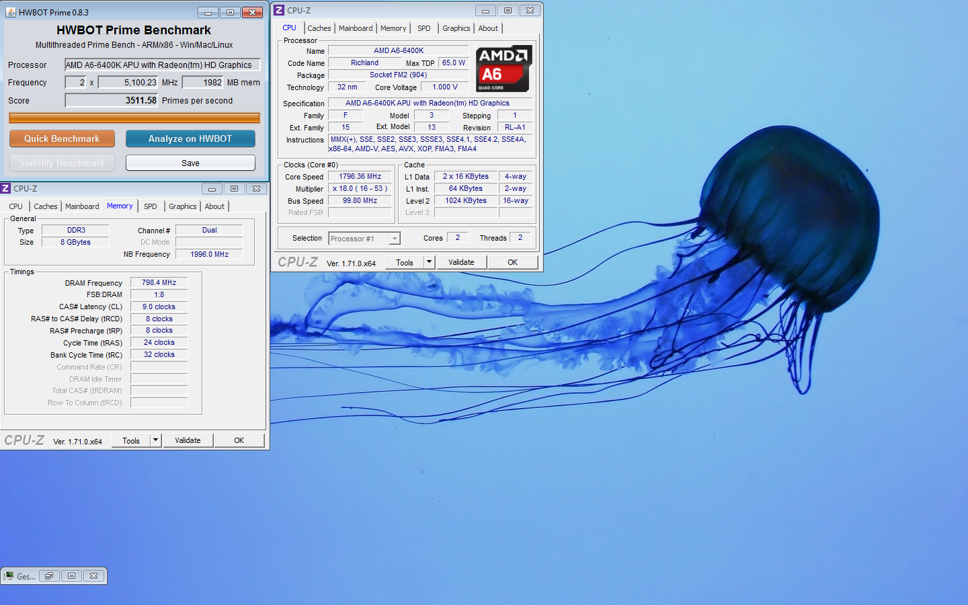Click the NB Frequency value 1996.0 MHz
Viewport: 968px width, 605px height.
209,254
